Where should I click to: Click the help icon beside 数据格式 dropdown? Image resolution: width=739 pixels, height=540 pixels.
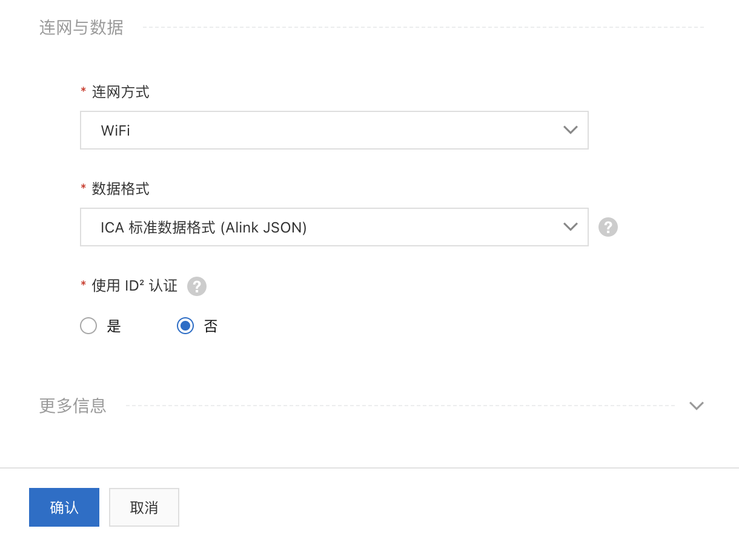tap(608, 227)
